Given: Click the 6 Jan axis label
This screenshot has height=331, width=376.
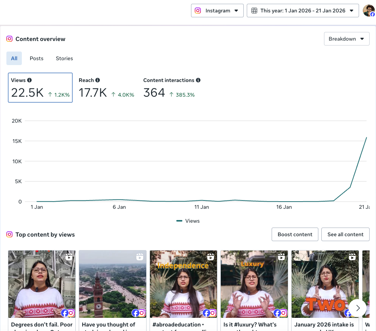Looking at the screenshot, I should click(x=119, y=207).
